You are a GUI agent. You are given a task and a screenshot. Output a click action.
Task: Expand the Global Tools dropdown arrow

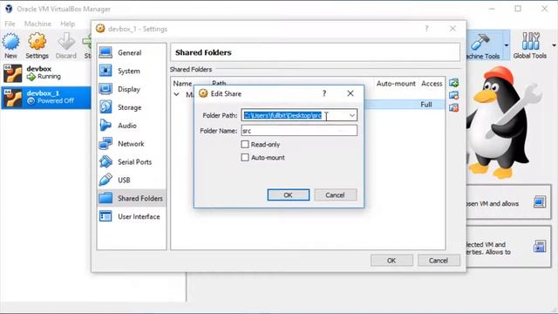(555, 45)
